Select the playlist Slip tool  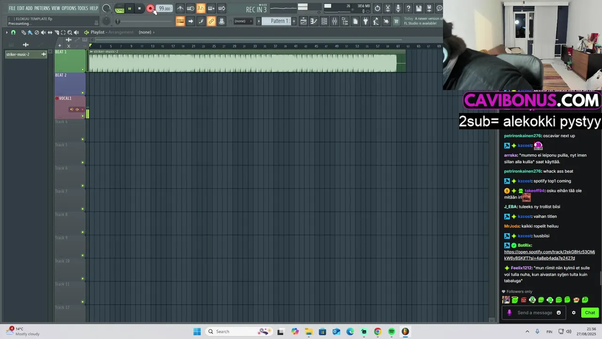[50, 32]
